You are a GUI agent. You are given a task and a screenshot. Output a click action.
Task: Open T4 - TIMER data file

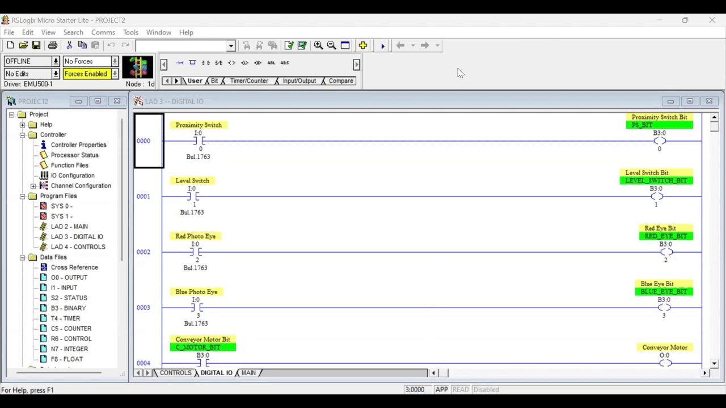[x=65, y=318]
